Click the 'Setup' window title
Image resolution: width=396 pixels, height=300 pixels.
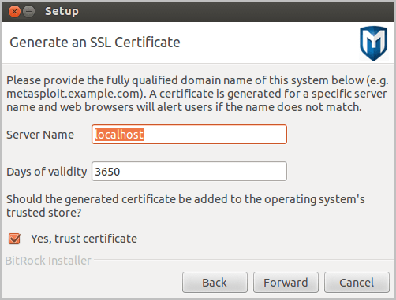point(62,12)
